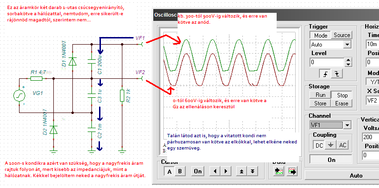Click the import waveform data icon
Image resolution: width=379 pixels, height=188 pixels.
(x=279, y=171)
